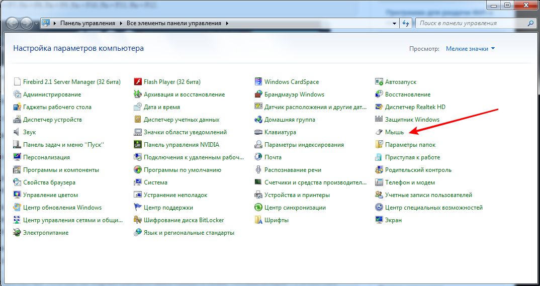
Task: Open the Почта mail icon
Action: coord(258,157)
